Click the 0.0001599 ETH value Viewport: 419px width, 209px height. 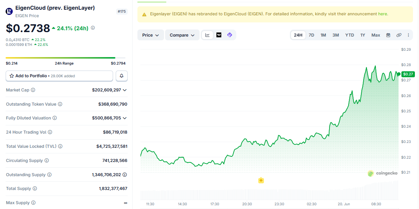19,45
